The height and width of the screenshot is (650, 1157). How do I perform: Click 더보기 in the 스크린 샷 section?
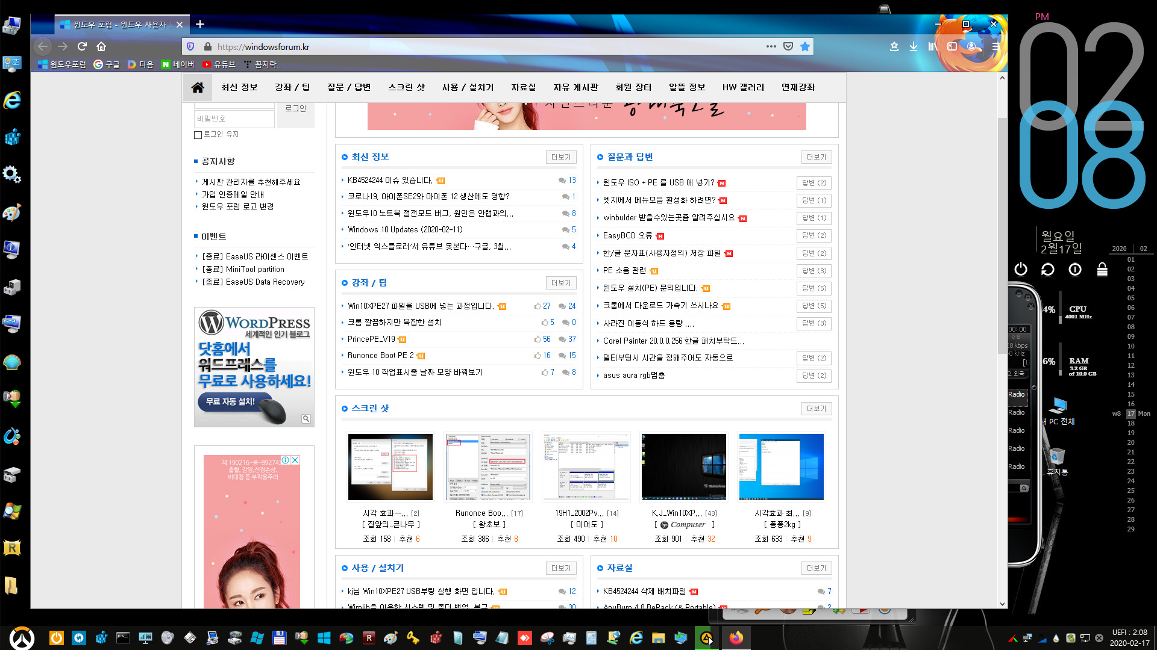click(817, 409)
